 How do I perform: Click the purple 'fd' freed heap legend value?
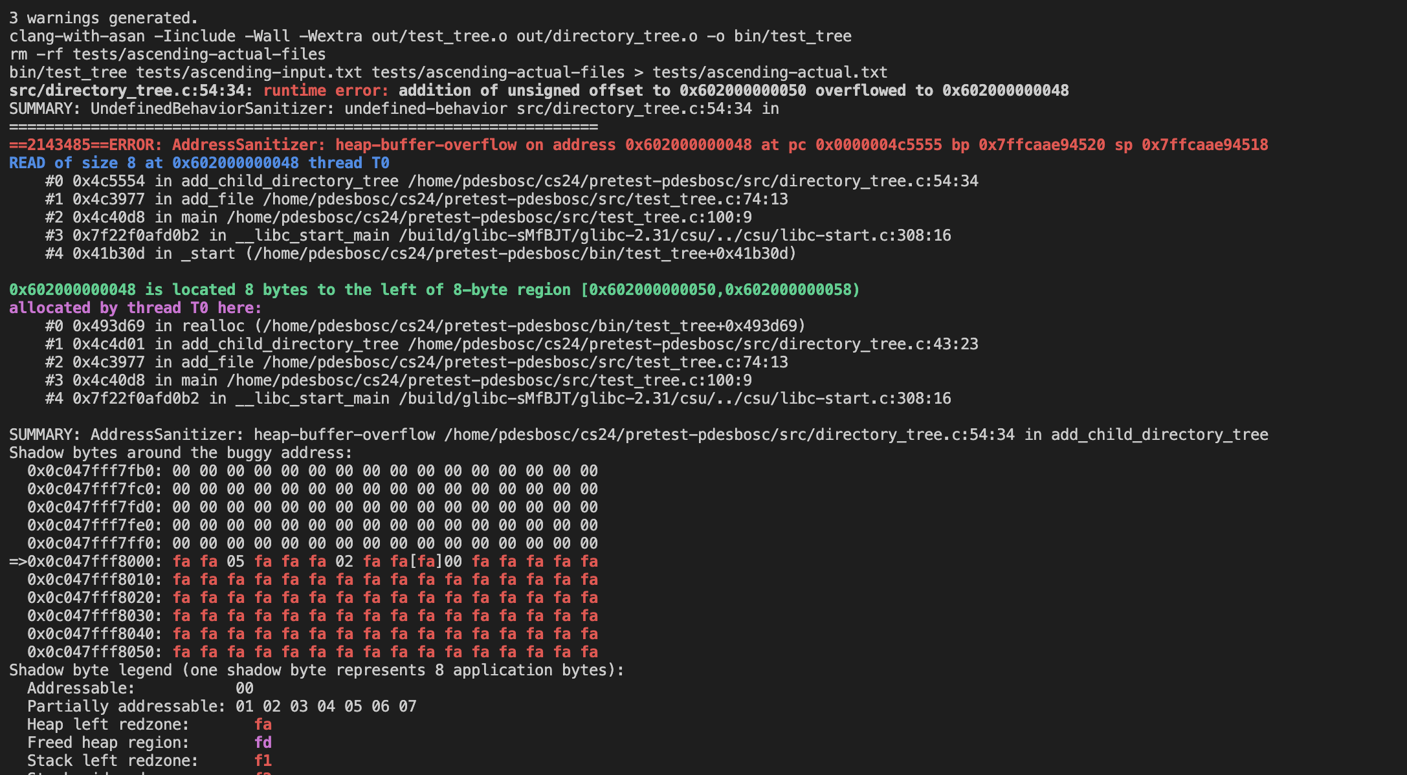[263, 743]
